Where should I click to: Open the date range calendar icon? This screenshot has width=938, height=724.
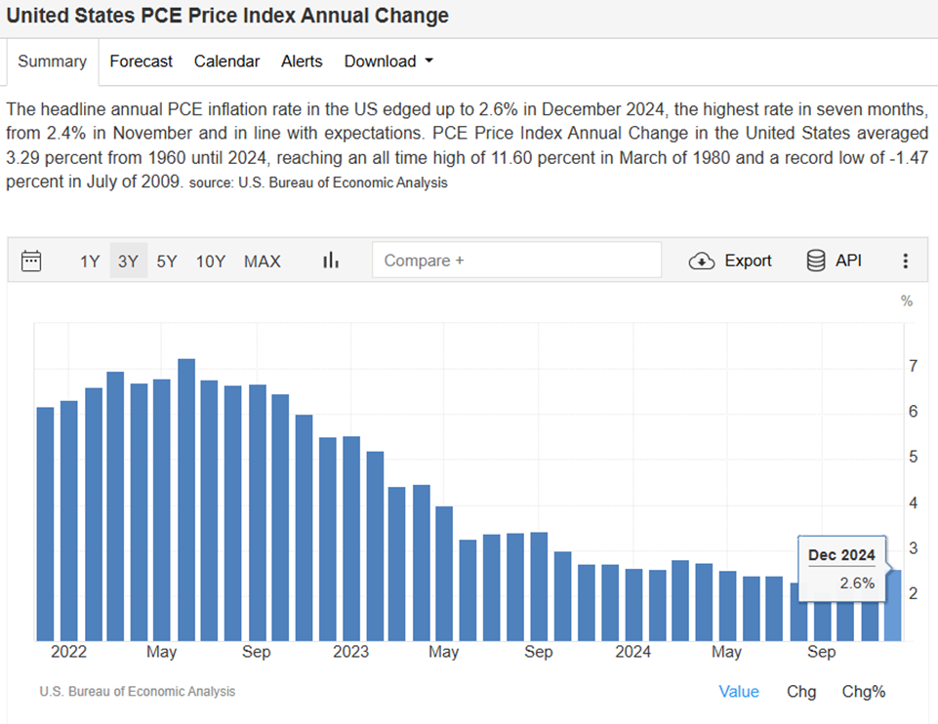tap(32, 261)
